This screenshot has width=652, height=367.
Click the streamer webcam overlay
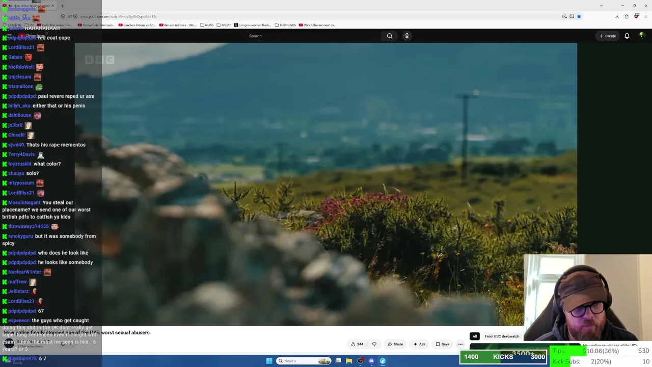click(588, 297)
